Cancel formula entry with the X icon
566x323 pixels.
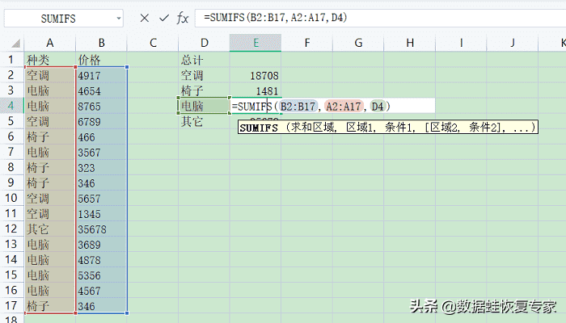(x=145, y=18)
